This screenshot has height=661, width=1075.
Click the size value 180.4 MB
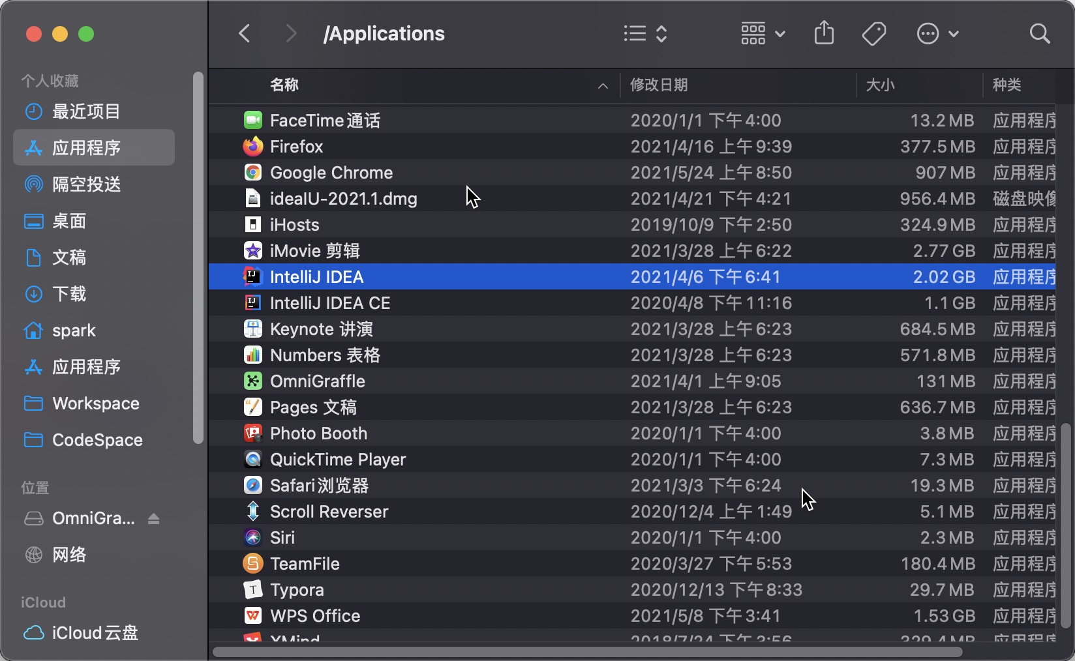(938, 564)
